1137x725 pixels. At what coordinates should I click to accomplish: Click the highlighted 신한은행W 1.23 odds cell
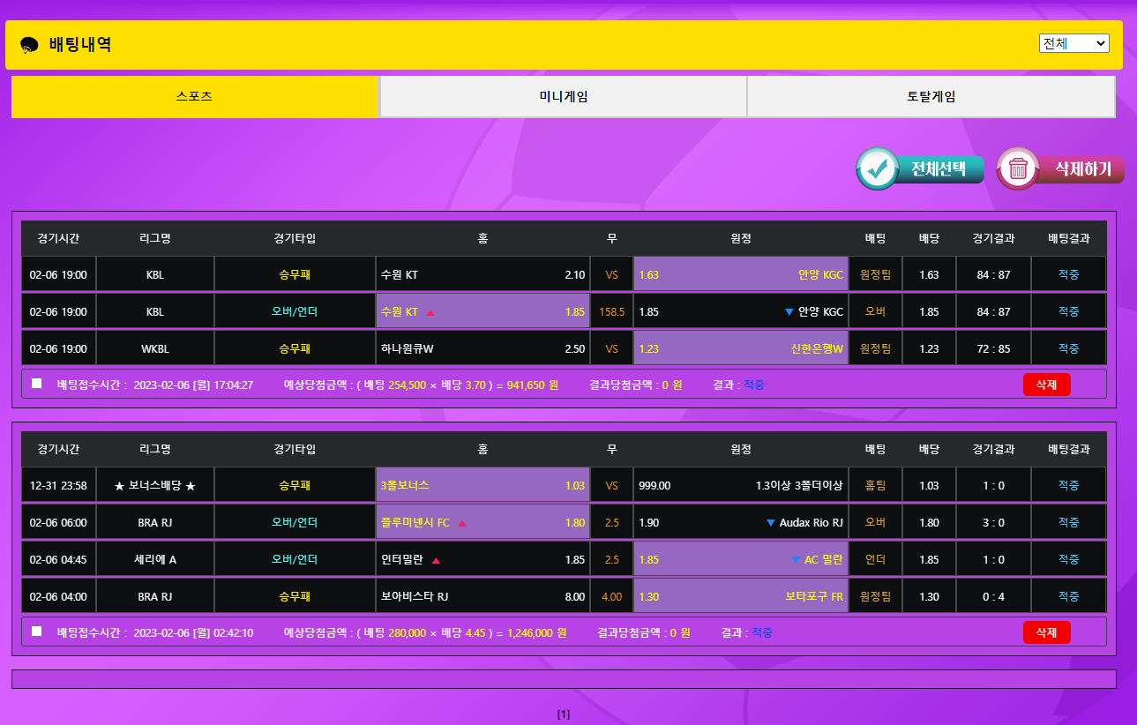(x=739, y=349)
